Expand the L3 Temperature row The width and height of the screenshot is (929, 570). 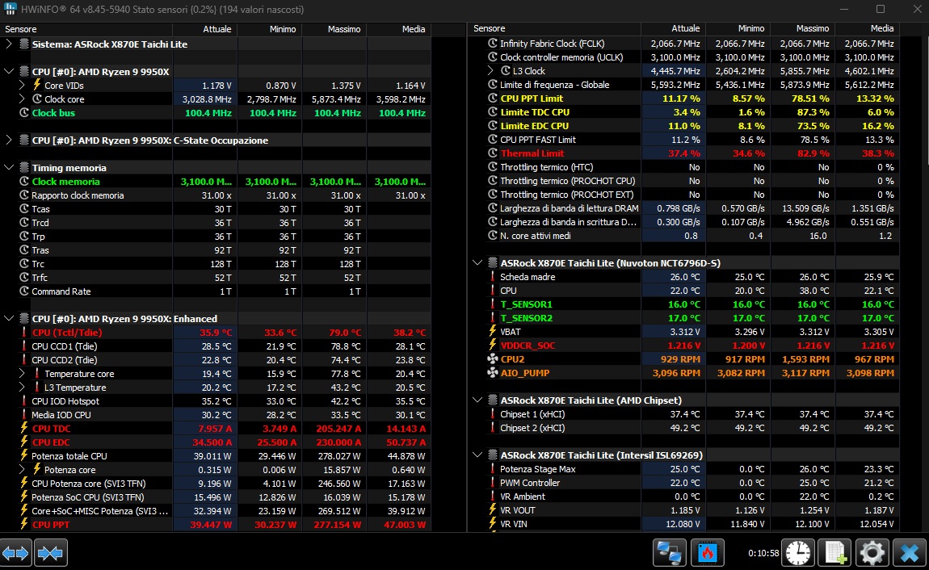click(22, 387)
